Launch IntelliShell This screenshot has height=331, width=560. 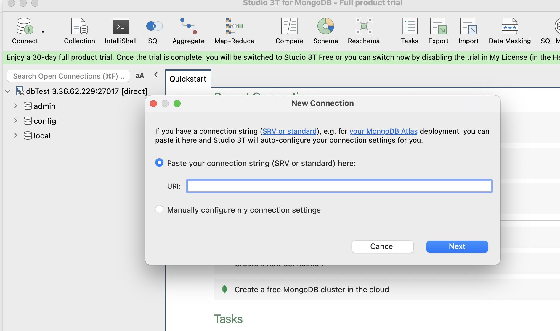121,31
